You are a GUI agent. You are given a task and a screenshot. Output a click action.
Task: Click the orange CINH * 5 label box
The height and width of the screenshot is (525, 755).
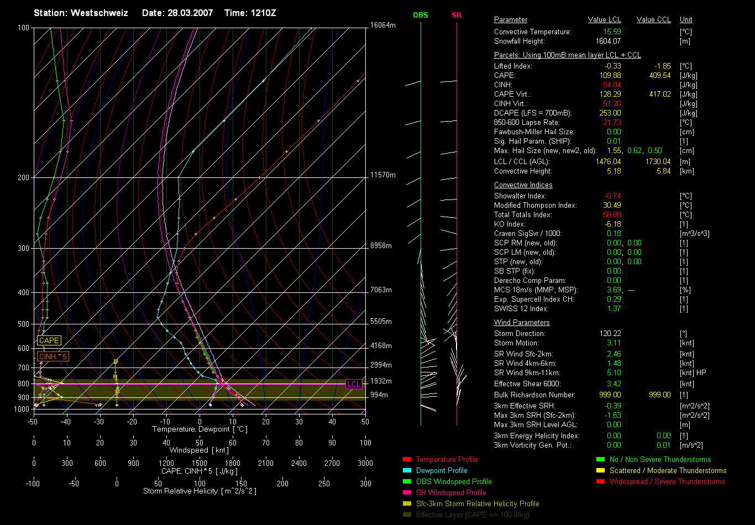(x=53, y=357)
